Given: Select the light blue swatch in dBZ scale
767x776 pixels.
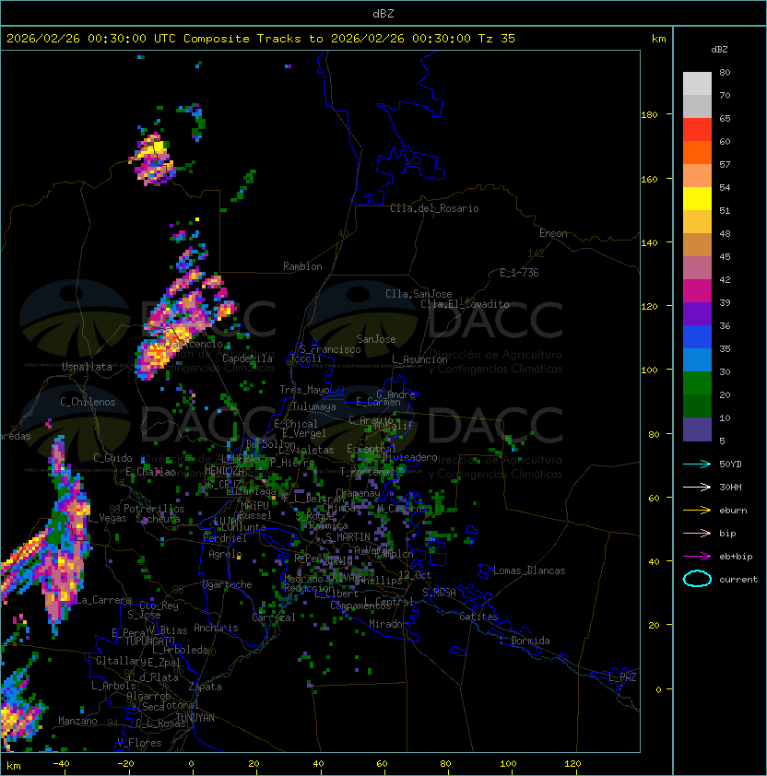Looking at the screenshot, I should (x=697, y=360).
